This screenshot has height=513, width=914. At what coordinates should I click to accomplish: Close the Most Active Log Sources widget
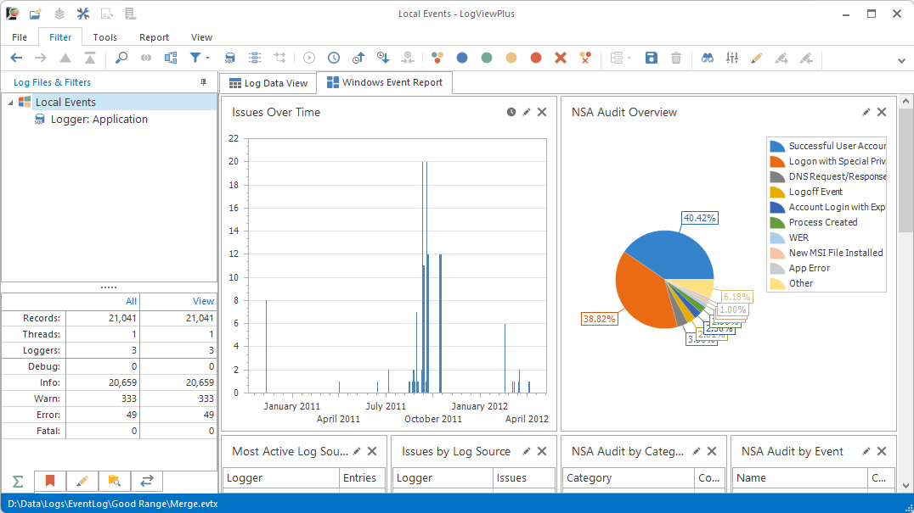[372, 451]
